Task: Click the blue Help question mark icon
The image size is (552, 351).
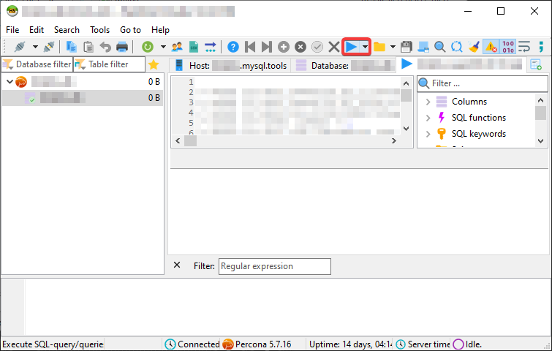Action: click(233, 47)
